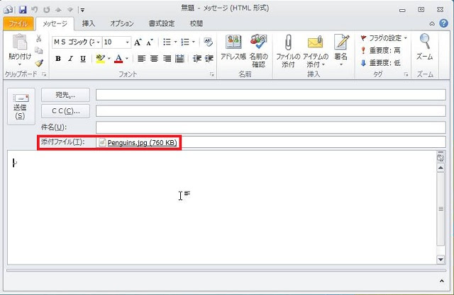This screenshot has height=295, width=454.
Task: Decrease font size with small A icon
Action: click(150, 42)
